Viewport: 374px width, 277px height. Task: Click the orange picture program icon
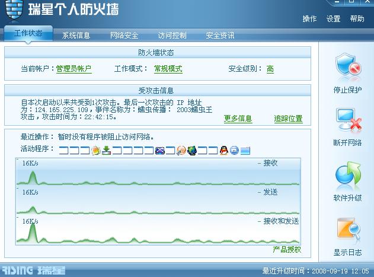pyautogui.click(x=96, y=151)
